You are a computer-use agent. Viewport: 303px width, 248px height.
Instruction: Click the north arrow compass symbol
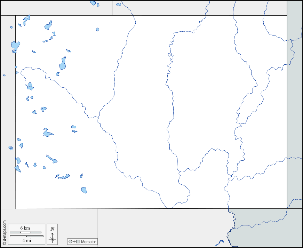pyautogui.click(x=52, y=238)
